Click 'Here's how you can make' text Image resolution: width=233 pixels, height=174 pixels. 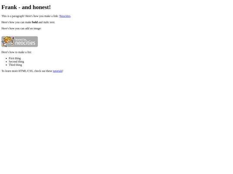[x=16, y=22]
